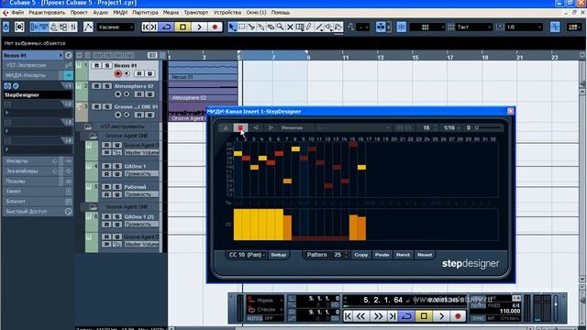Activate project power button in toolbar
This screenshot has width=587, height=330.
6,27
